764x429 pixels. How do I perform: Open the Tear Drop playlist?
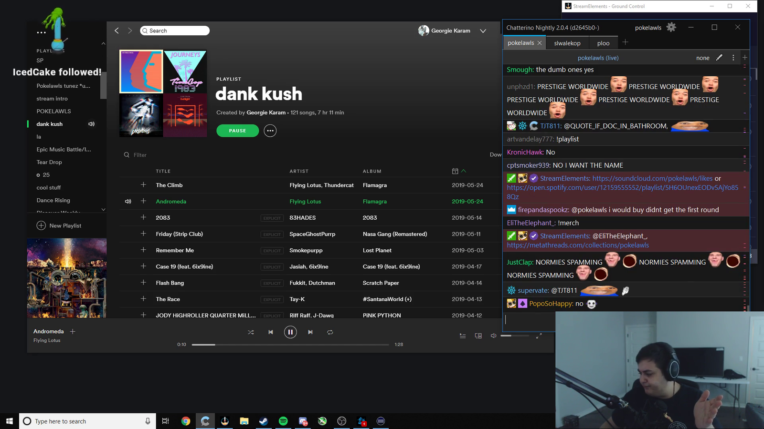49,162
